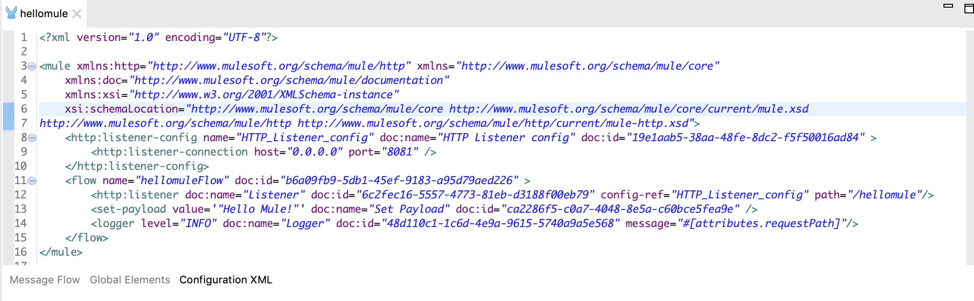The height and width of the screenshot is (301, 974).
Task: Select the Configuration XML tab
Action: point(226,280)
